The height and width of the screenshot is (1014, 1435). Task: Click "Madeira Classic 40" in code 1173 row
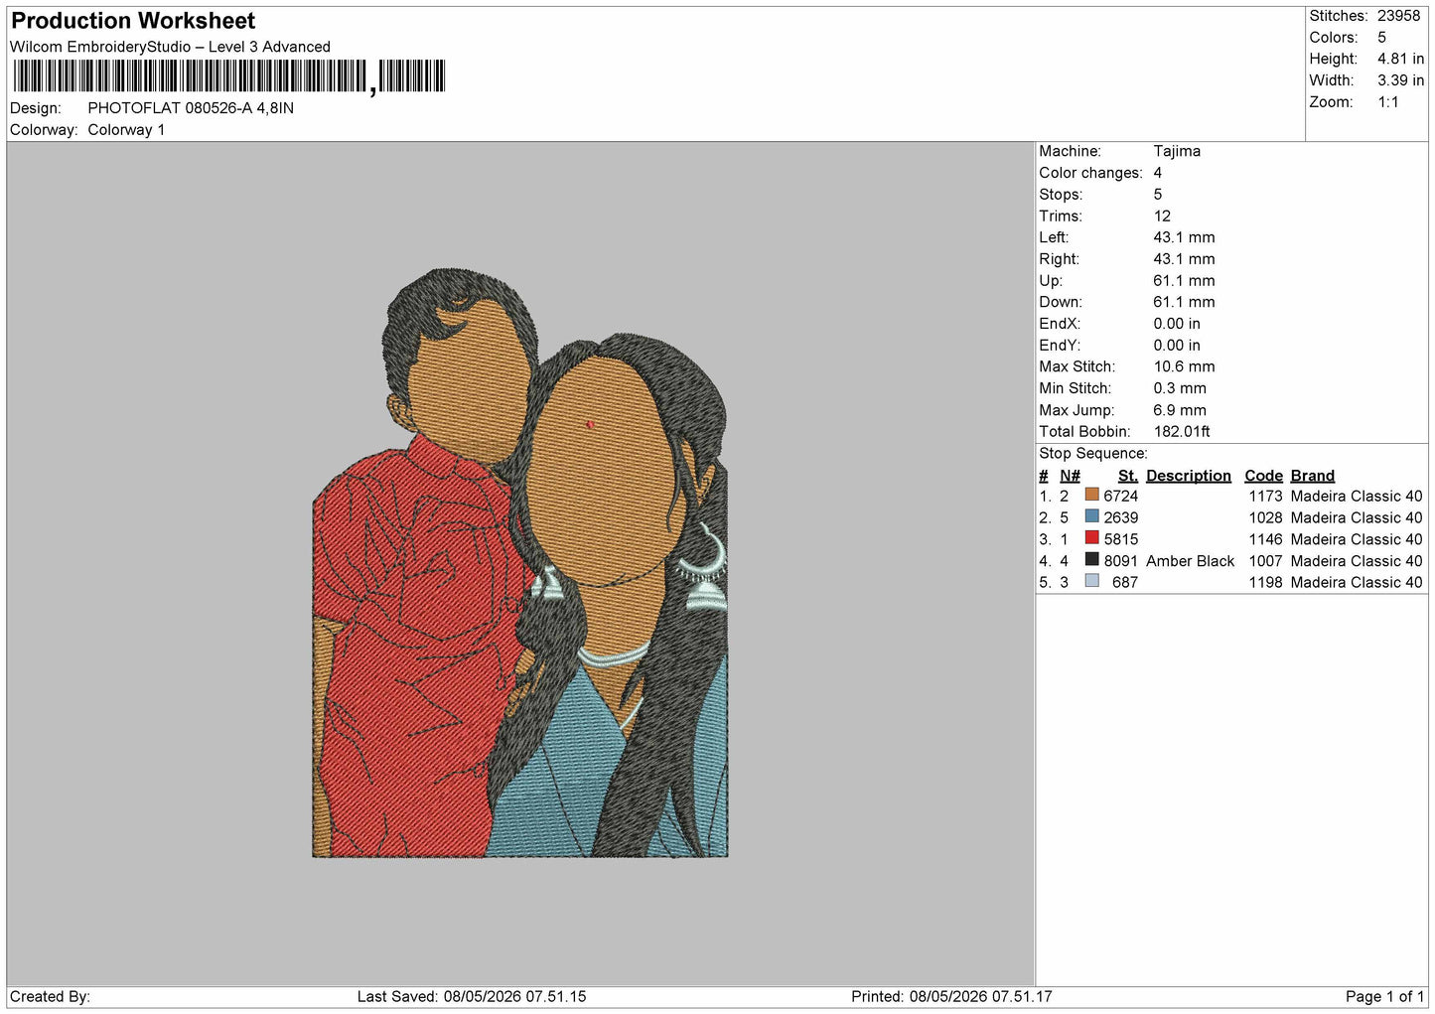point(1357,497)
